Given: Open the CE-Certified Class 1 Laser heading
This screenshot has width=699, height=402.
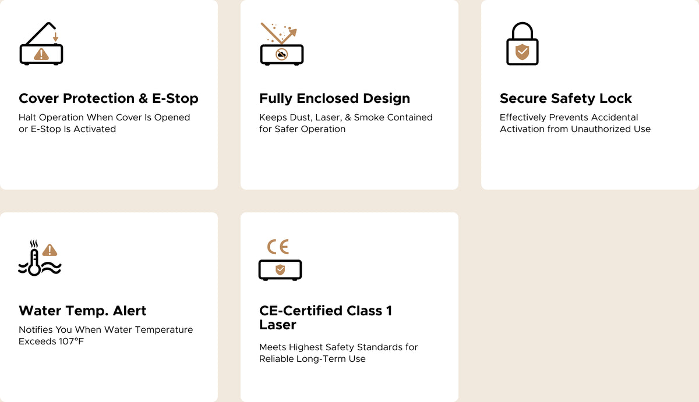Looking at the screenshot, I should point(325,318).
